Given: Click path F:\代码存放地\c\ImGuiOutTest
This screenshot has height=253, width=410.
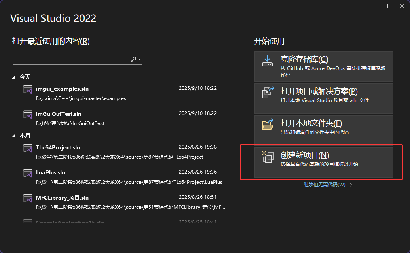Looking at the screenshot, I should [x=70, y=123].
